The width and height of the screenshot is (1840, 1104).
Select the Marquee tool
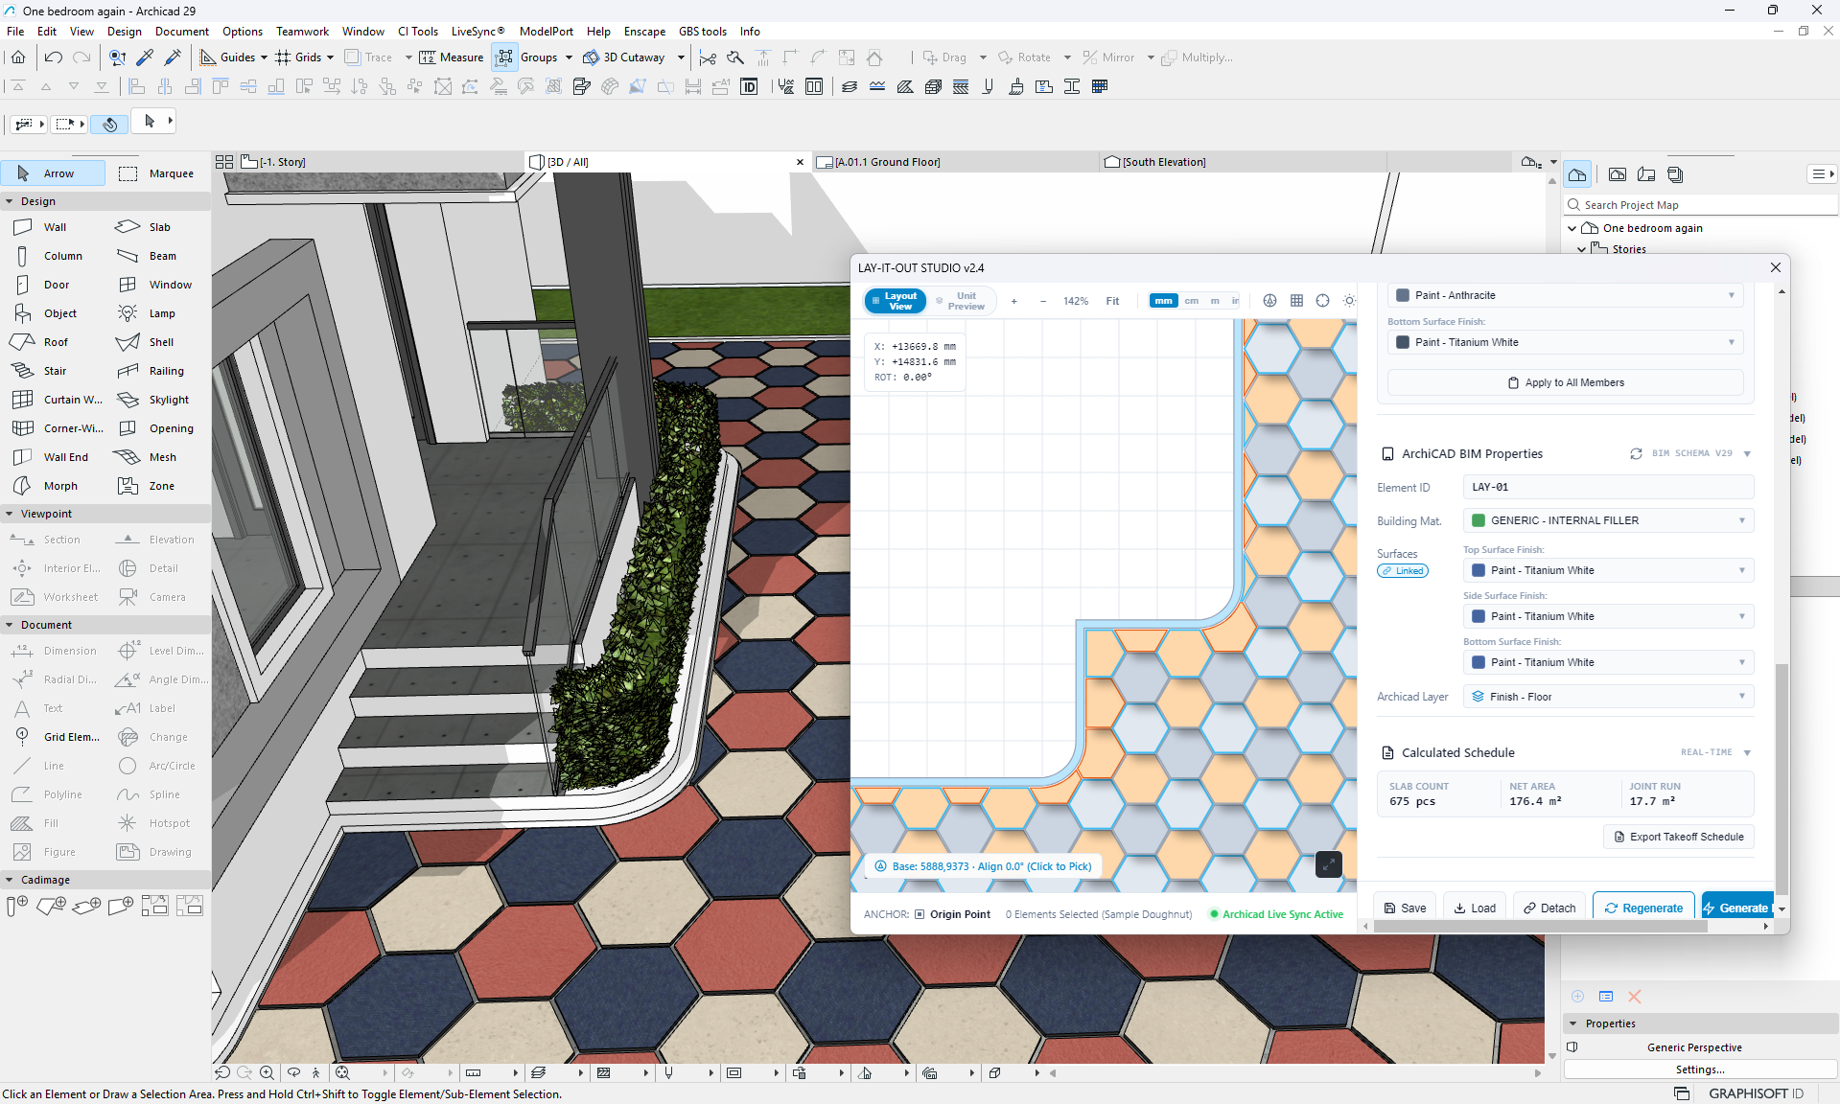click(157, 173)
